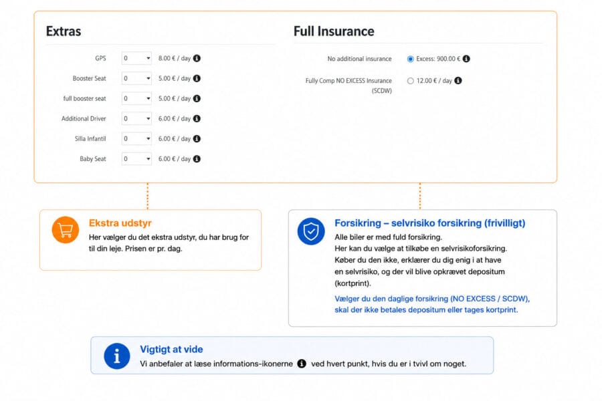Select the No additional insurance radio button
The height and width of the screenshot is (401, 602).
[x=411, y=59]
